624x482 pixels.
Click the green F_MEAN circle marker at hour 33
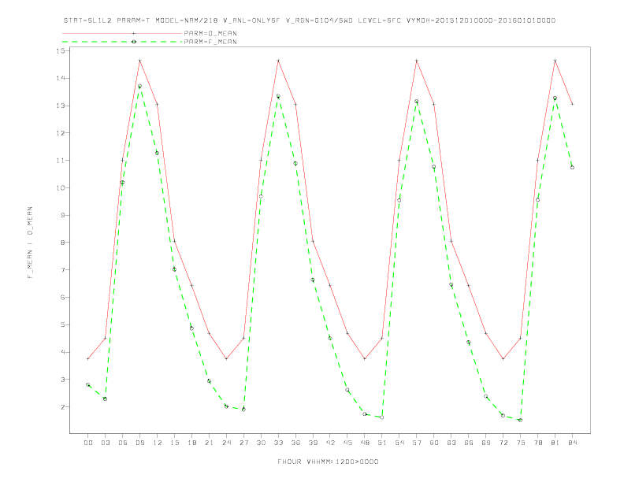click(278, 96)
